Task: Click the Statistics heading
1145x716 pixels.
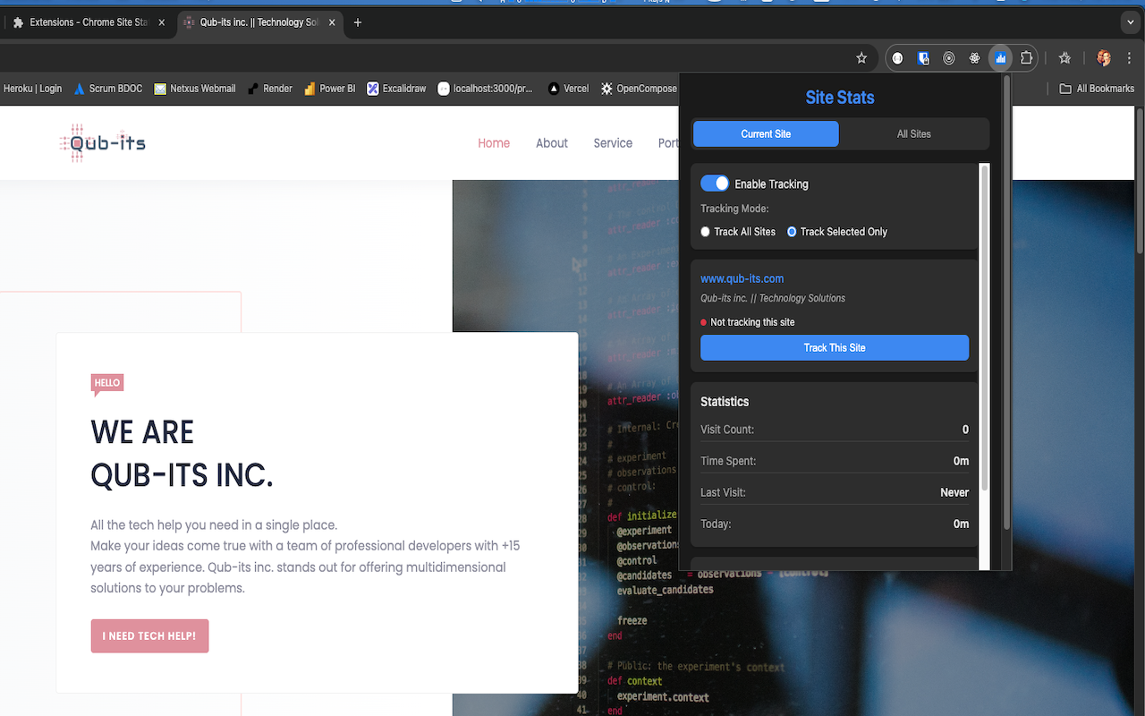Action: [725, 402]
